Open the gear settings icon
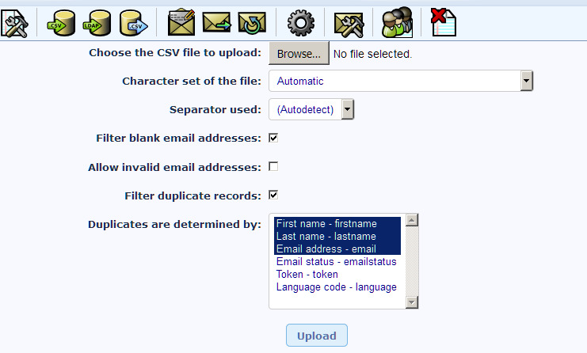Viewport: 587px width, 353px height. [300, 23]
